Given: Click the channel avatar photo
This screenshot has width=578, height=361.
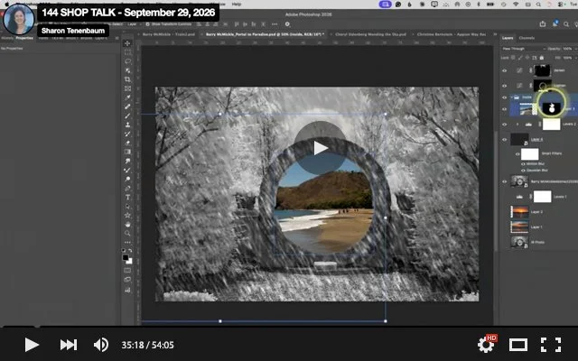Looking at the screenshot, I should (x=18, y=19).
